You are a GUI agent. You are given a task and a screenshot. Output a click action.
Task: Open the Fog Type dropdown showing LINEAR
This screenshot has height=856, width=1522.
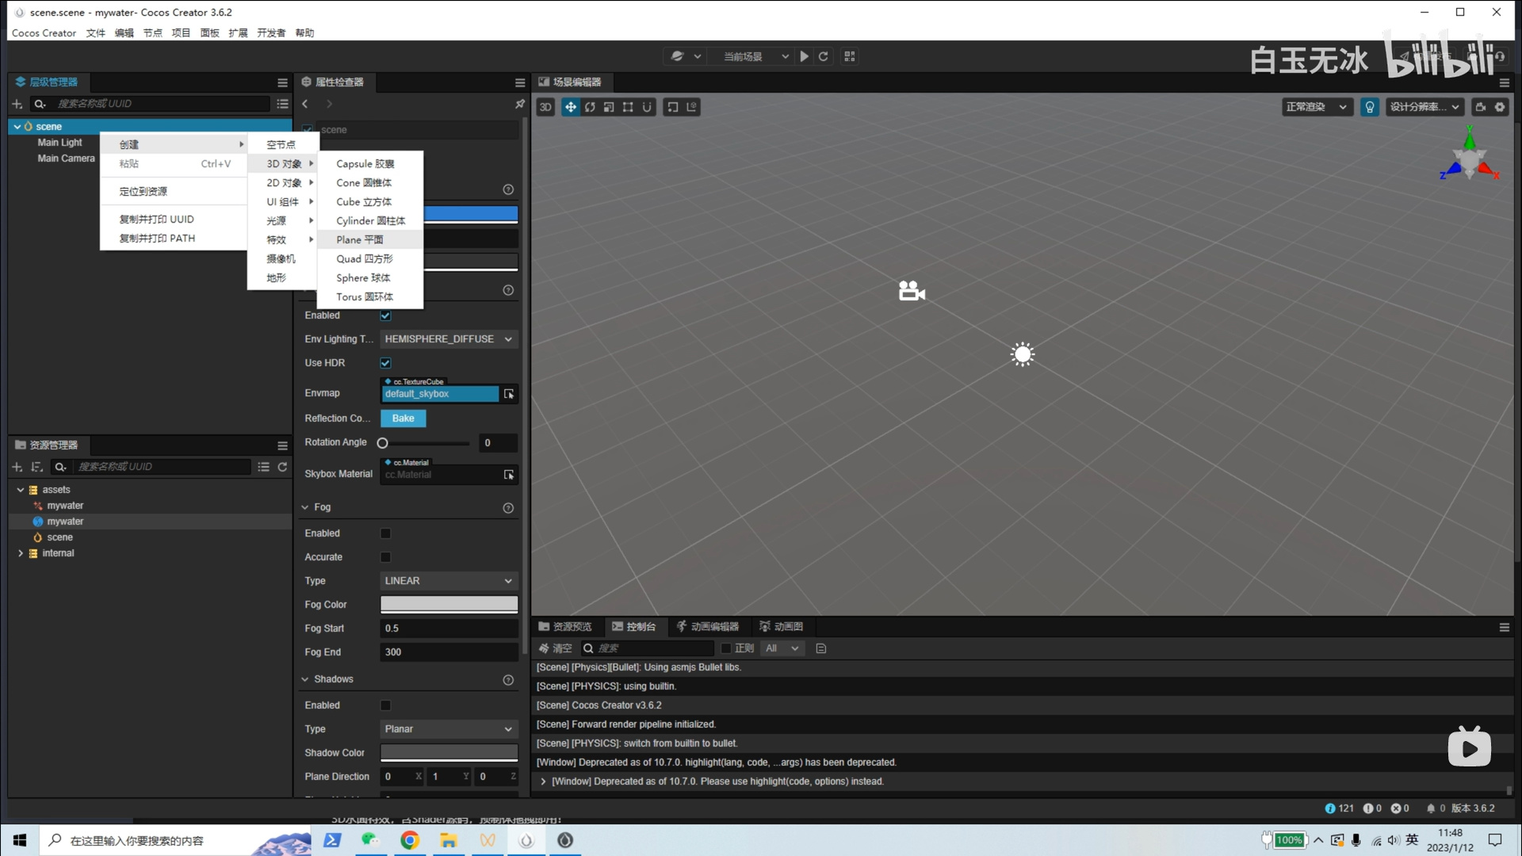pyautogui.click(x=448, y=581)
